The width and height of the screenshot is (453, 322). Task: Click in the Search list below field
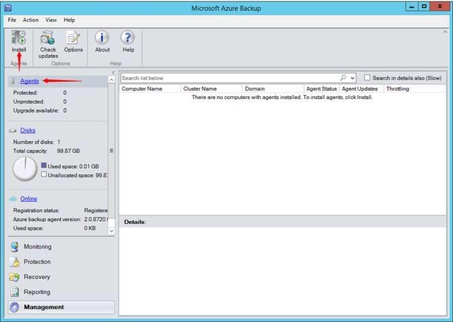coord(230,78)
